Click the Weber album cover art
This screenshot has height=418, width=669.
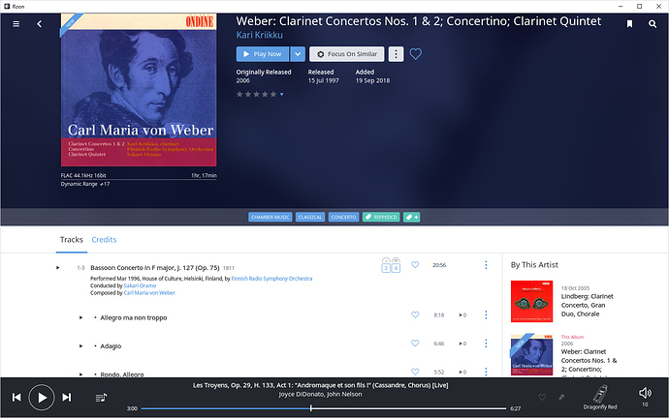click(x=139, y=90)
